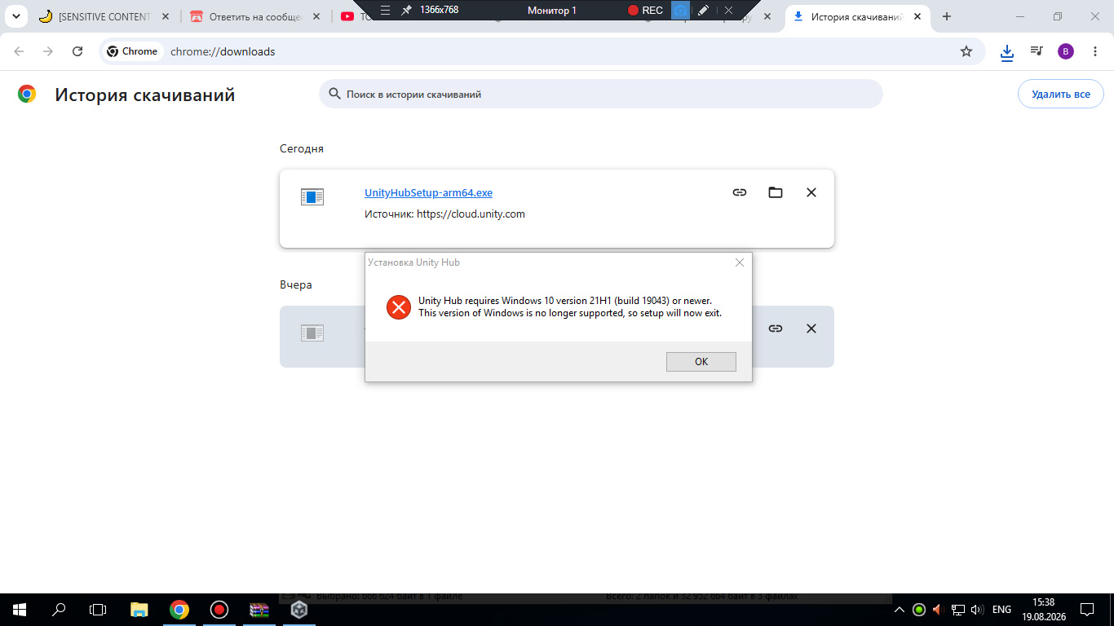Open Windows search from the taskbar
Screen dimensions: 1114x626
pos(59,610)
